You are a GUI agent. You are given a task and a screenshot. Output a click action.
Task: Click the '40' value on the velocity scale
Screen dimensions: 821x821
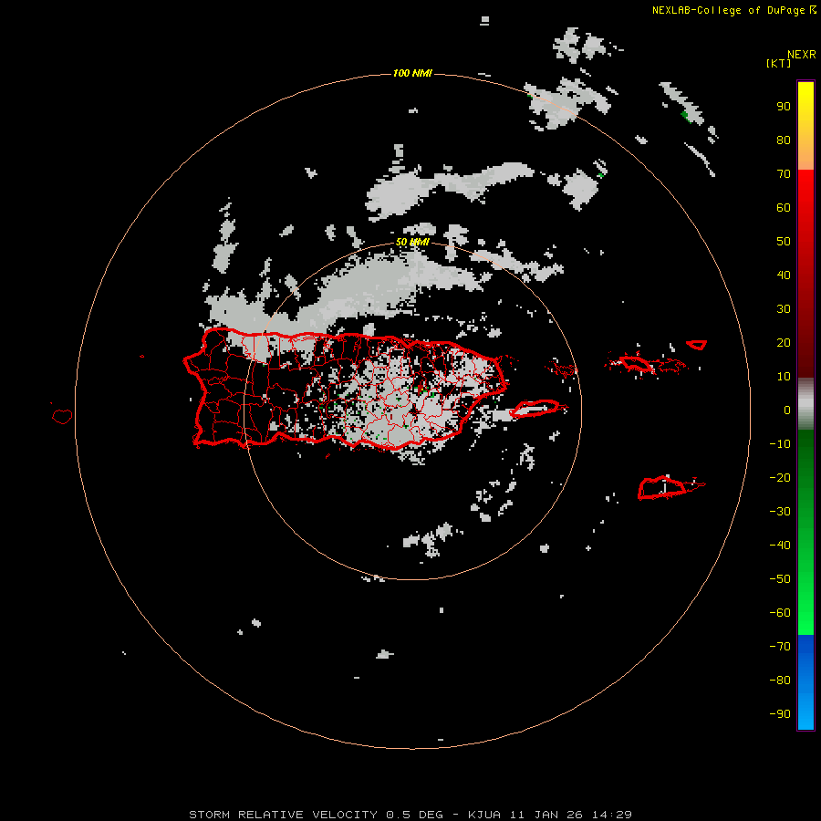[x=784, y=275]
